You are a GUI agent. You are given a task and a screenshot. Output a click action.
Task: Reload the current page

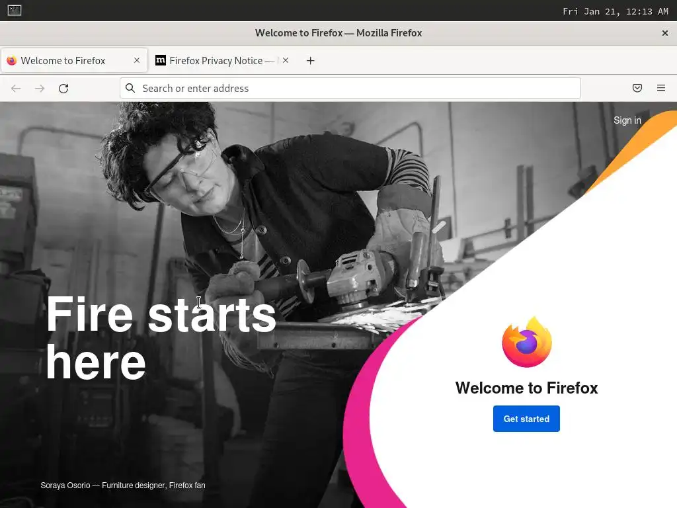(x=63, y=89)
